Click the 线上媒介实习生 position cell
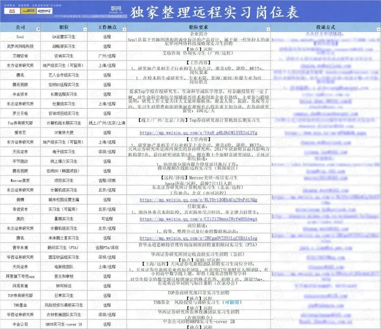 point(64,161)
